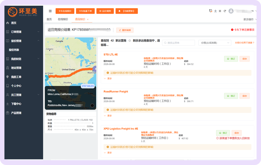Screen dimensions: 261x165
Task: Click the RoadRunner Freight carrier name
Action: pyautogui.click(x=116, y=91)
